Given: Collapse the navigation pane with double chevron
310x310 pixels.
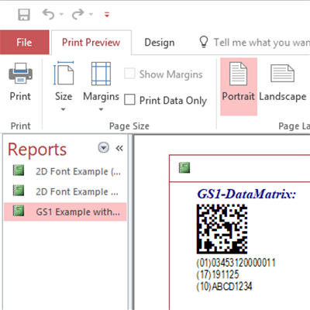Looking at the screenshot, I should coord(119,148).
